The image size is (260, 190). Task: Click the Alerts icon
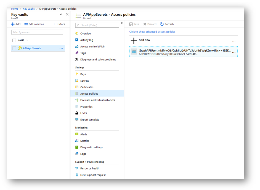(x=77, y=134)
